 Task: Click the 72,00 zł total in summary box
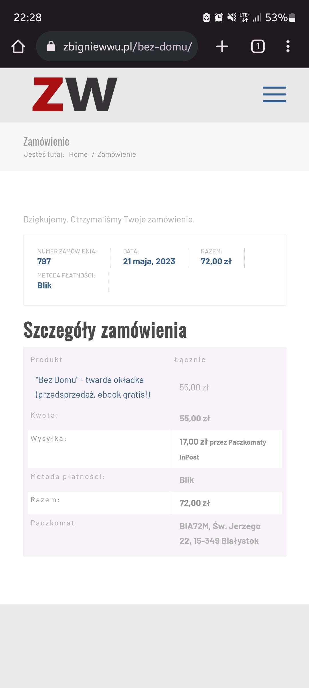(x=216, y=261)
